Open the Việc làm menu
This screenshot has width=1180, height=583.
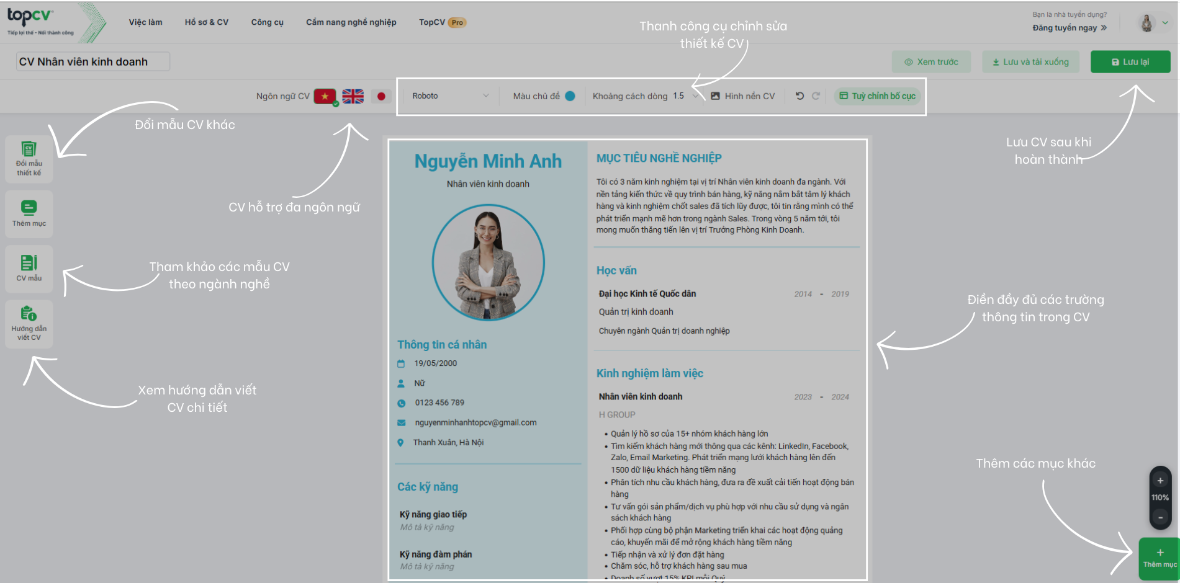pos(145,22)
